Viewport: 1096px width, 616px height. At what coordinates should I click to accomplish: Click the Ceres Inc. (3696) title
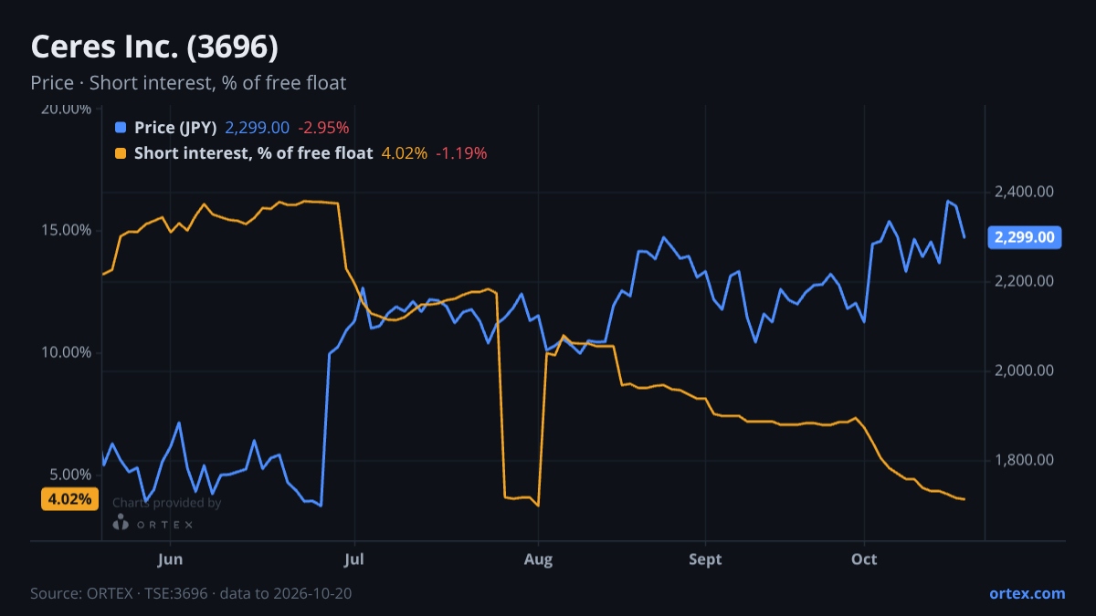[154, 47]
